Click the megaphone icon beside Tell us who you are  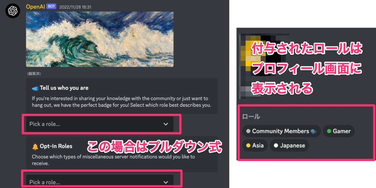pyautogui.click(x=35, y=88)
